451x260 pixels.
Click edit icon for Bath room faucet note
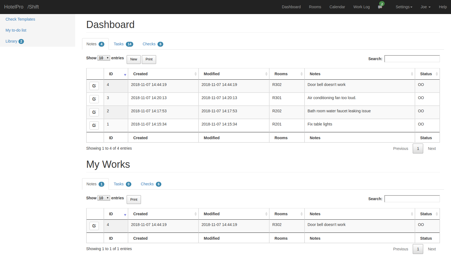(94, 112)
